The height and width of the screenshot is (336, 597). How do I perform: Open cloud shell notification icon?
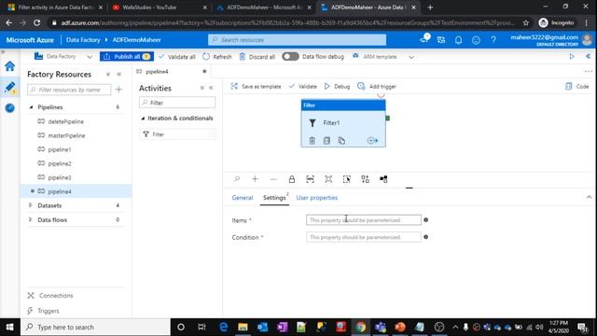point(424,39)
